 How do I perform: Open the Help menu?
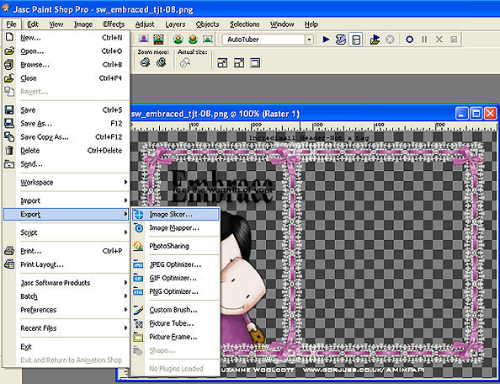(311, 24)
